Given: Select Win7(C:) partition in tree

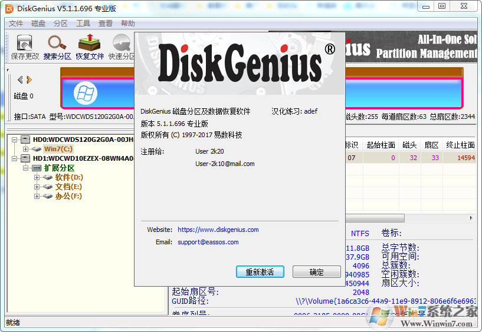Looking at the screenshot, I should pos(58,149).
